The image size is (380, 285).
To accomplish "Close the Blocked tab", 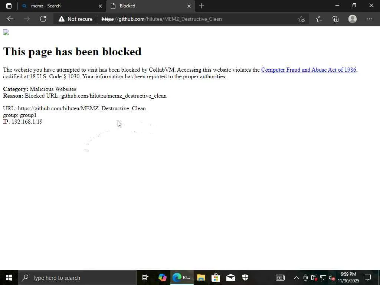I will [x=189, y=6].
